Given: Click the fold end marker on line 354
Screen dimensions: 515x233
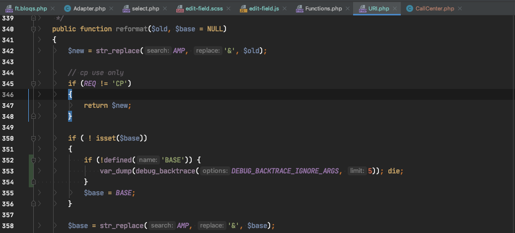Looking at the screenshot, I should pos(33,182).
